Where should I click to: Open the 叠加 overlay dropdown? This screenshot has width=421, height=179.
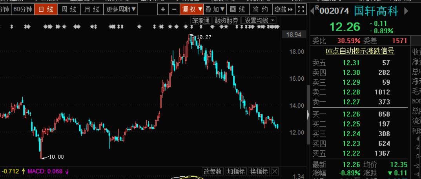pos(215,9)
